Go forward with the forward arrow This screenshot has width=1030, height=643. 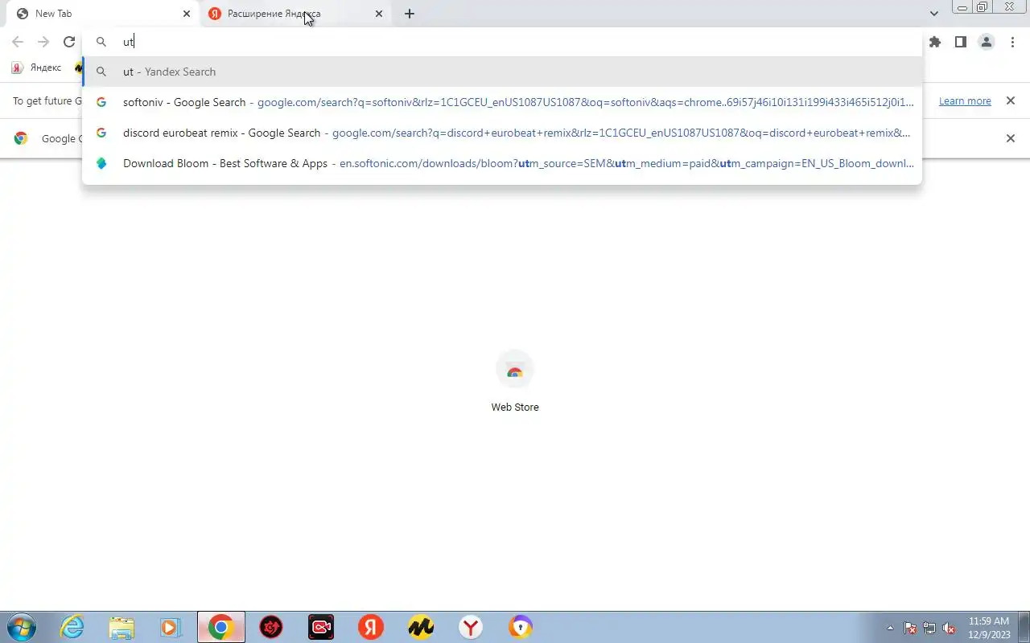[43, 42]
